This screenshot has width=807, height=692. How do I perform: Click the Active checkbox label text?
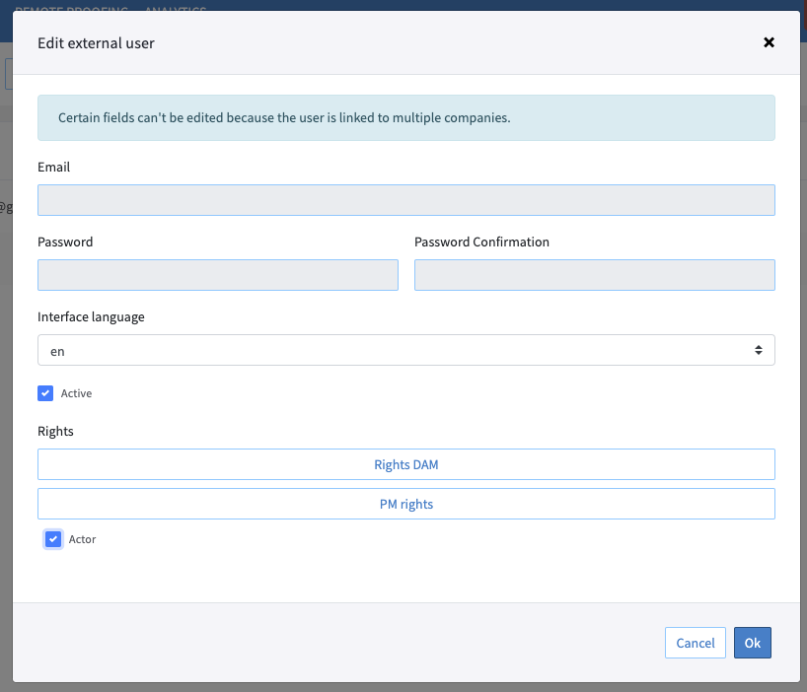coord(76,393)
